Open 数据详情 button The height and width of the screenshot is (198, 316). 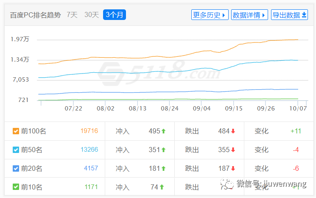click(249, 15)
